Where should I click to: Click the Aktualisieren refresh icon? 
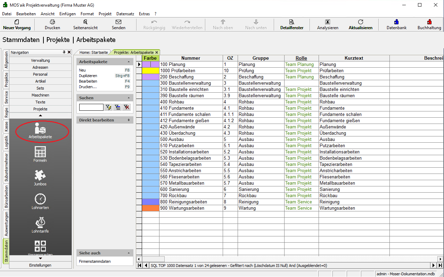[x=361, y=22]
